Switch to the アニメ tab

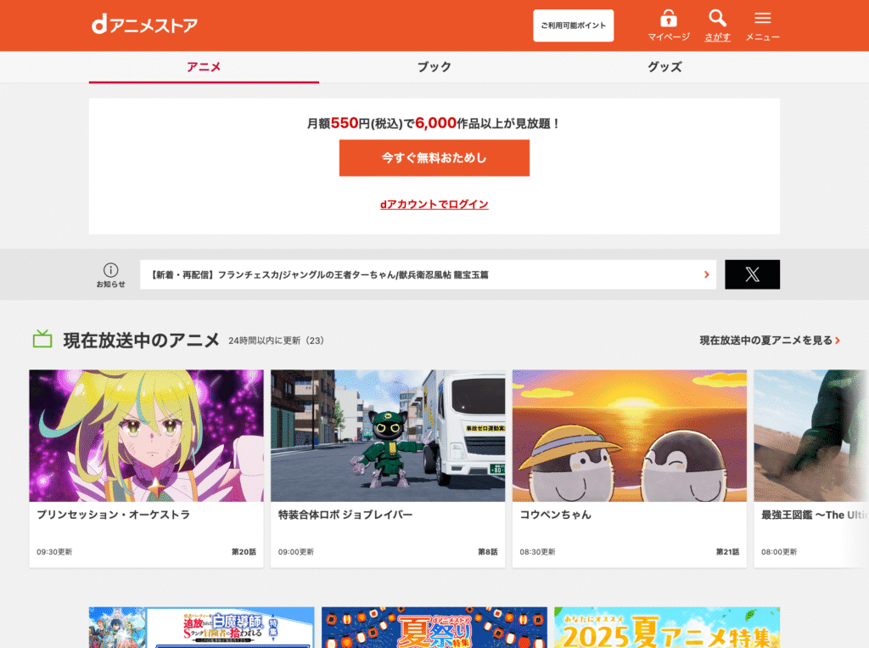pyautogui.click(x=204, y=67)
